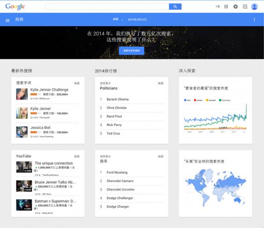Play the 'Bruce Jenner Talks Ab...' video thumbnail
264x228 pixels.
pos(24,186)
